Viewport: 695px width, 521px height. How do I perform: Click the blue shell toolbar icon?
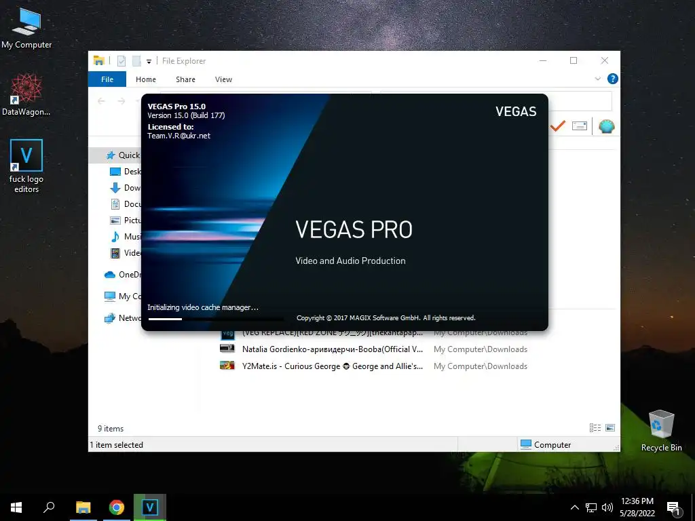coord(606,126)
